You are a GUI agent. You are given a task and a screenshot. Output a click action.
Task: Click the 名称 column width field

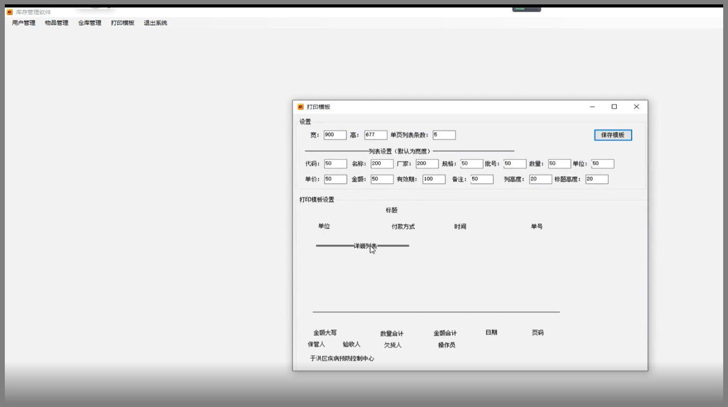click(x=382, y=164)
